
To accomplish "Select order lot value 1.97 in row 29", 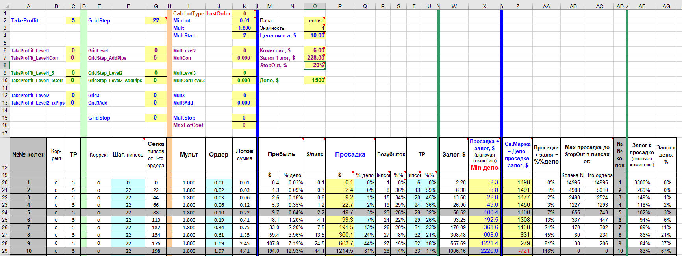I will coord(219,251).
